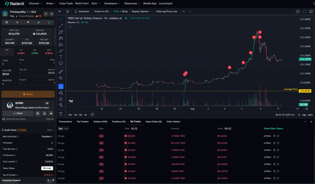The height and width of the screenshot is (184, 315).
Task: Open token Telegram link icon
Action: [x=28, y=23]
